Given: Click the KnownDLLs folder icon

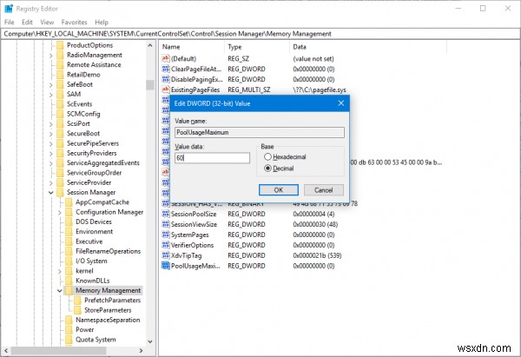Looking at the screenshot, I should 69,281.
